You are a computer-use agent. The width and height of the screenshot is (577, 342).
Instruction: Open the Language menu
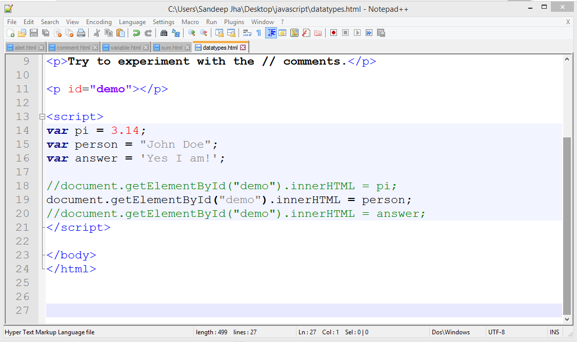coord(132,22)
